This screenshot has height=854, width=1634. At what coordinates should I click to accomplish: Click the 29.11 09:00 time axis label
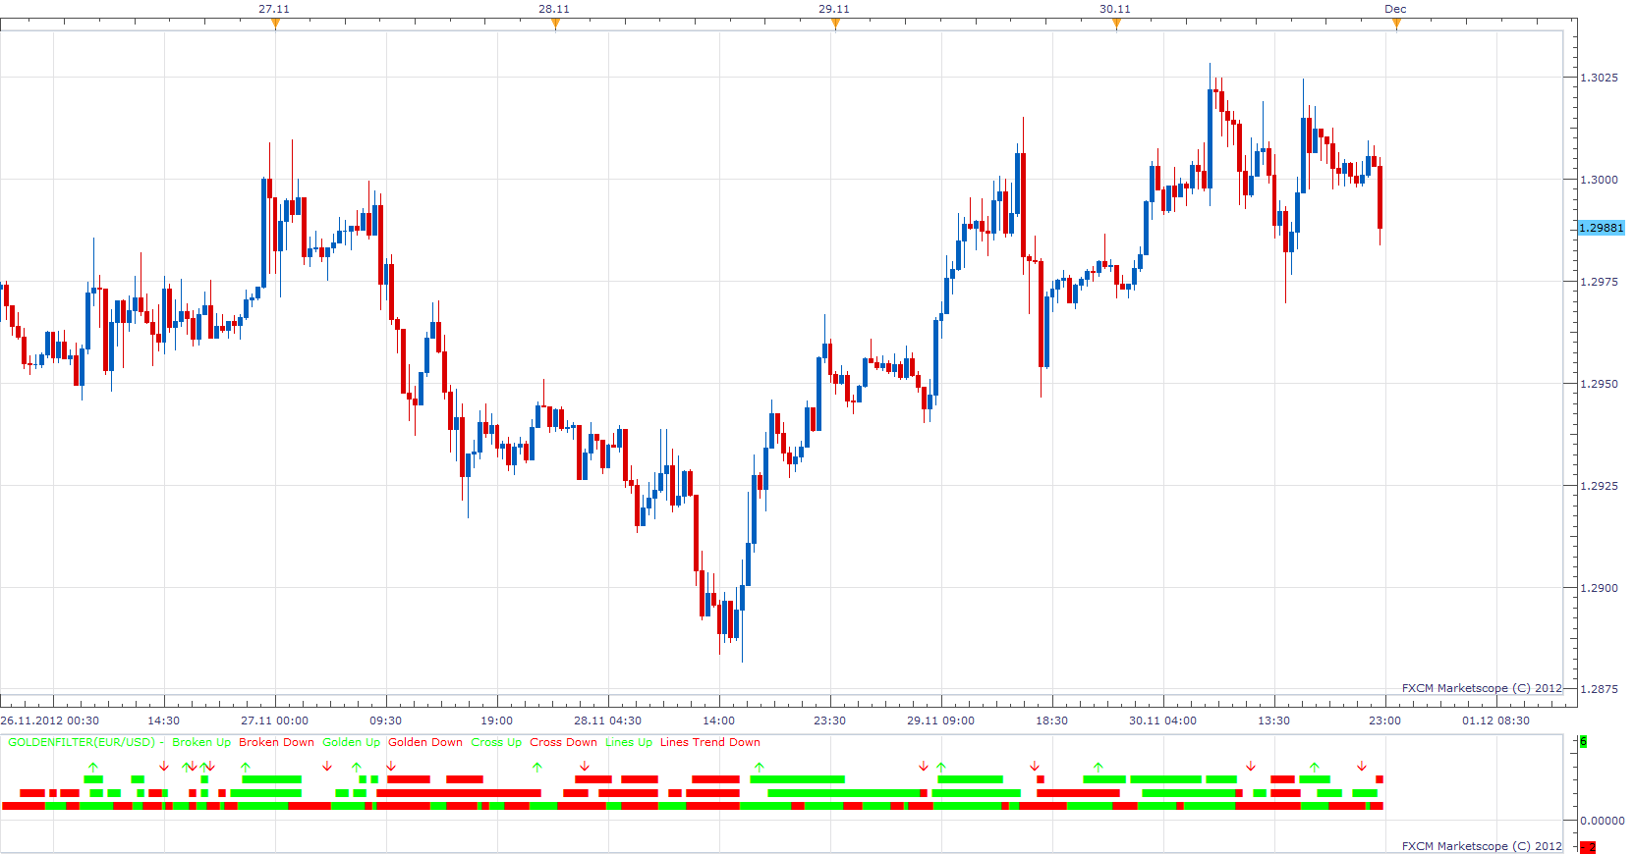tap(940, 721)
